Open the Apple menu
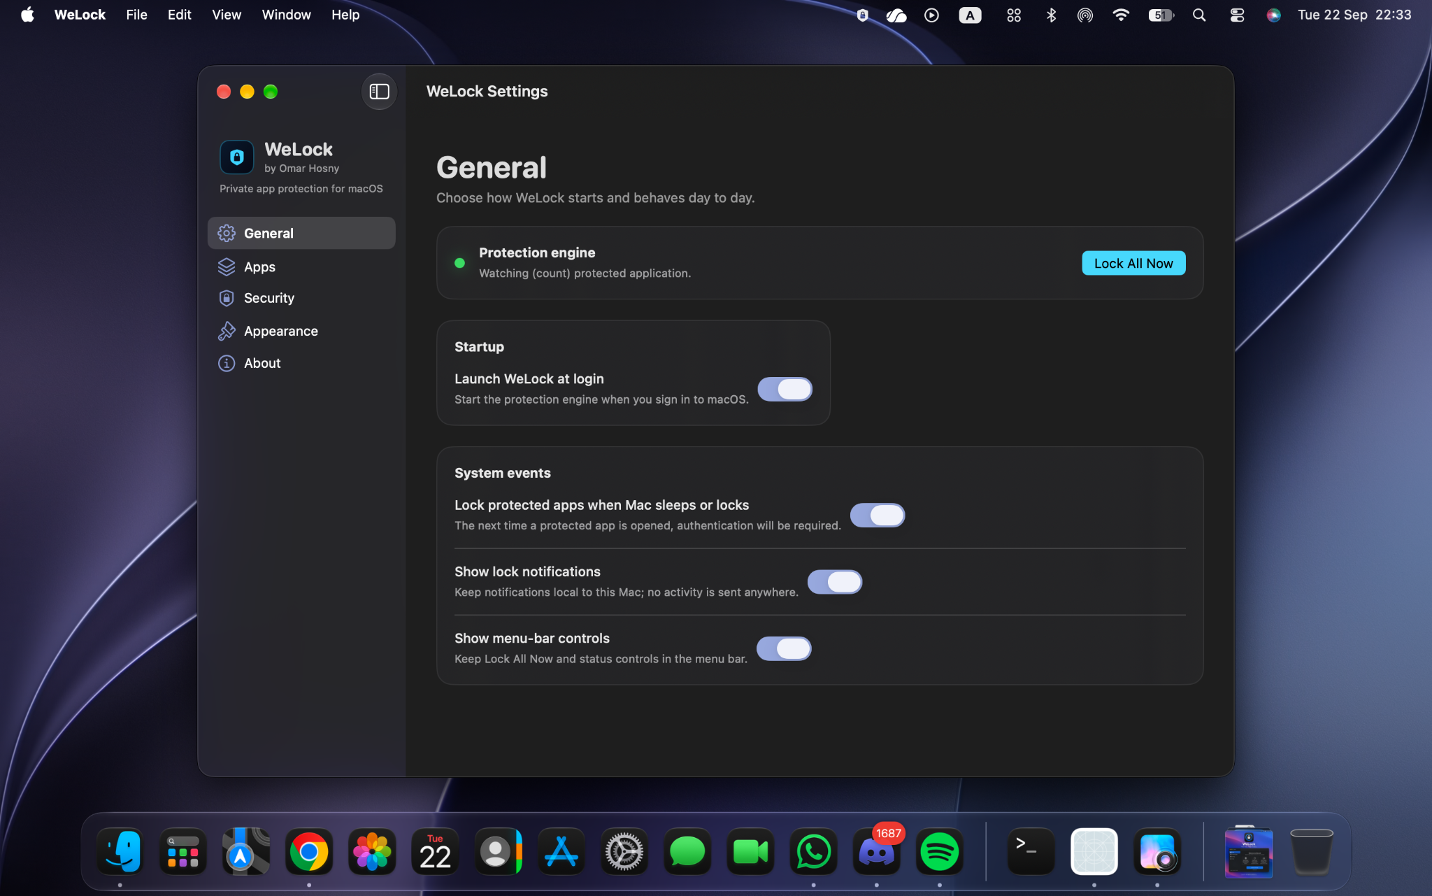Screen dimensions: 1432x896 (27, 15)
